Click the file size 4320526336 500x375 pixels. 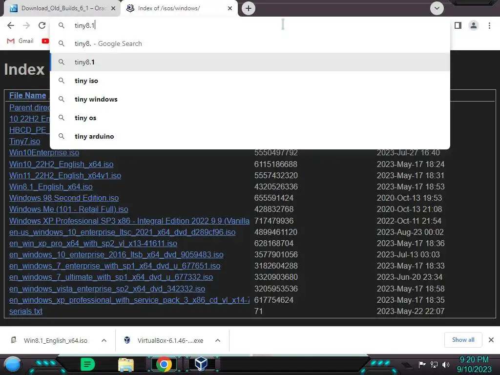[x=276, y=187]
